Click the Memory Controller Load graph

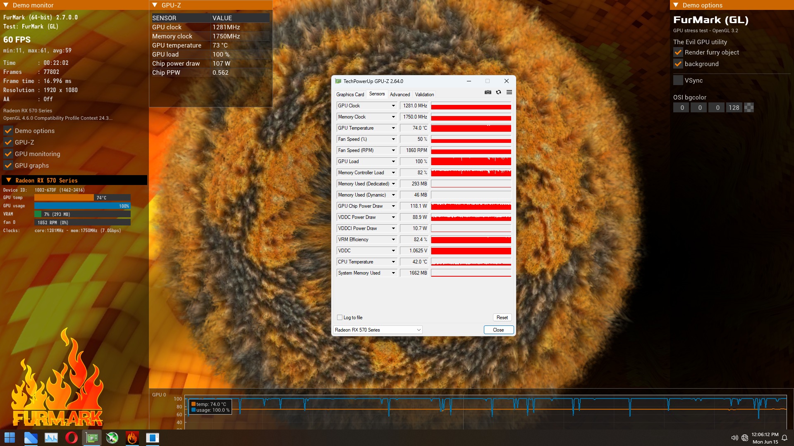point(471,173)
